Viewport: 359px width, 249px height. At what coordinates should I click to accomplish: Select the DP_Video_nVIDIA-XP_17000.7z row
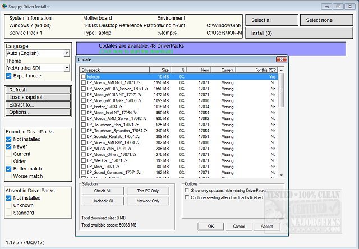[178, 101]
